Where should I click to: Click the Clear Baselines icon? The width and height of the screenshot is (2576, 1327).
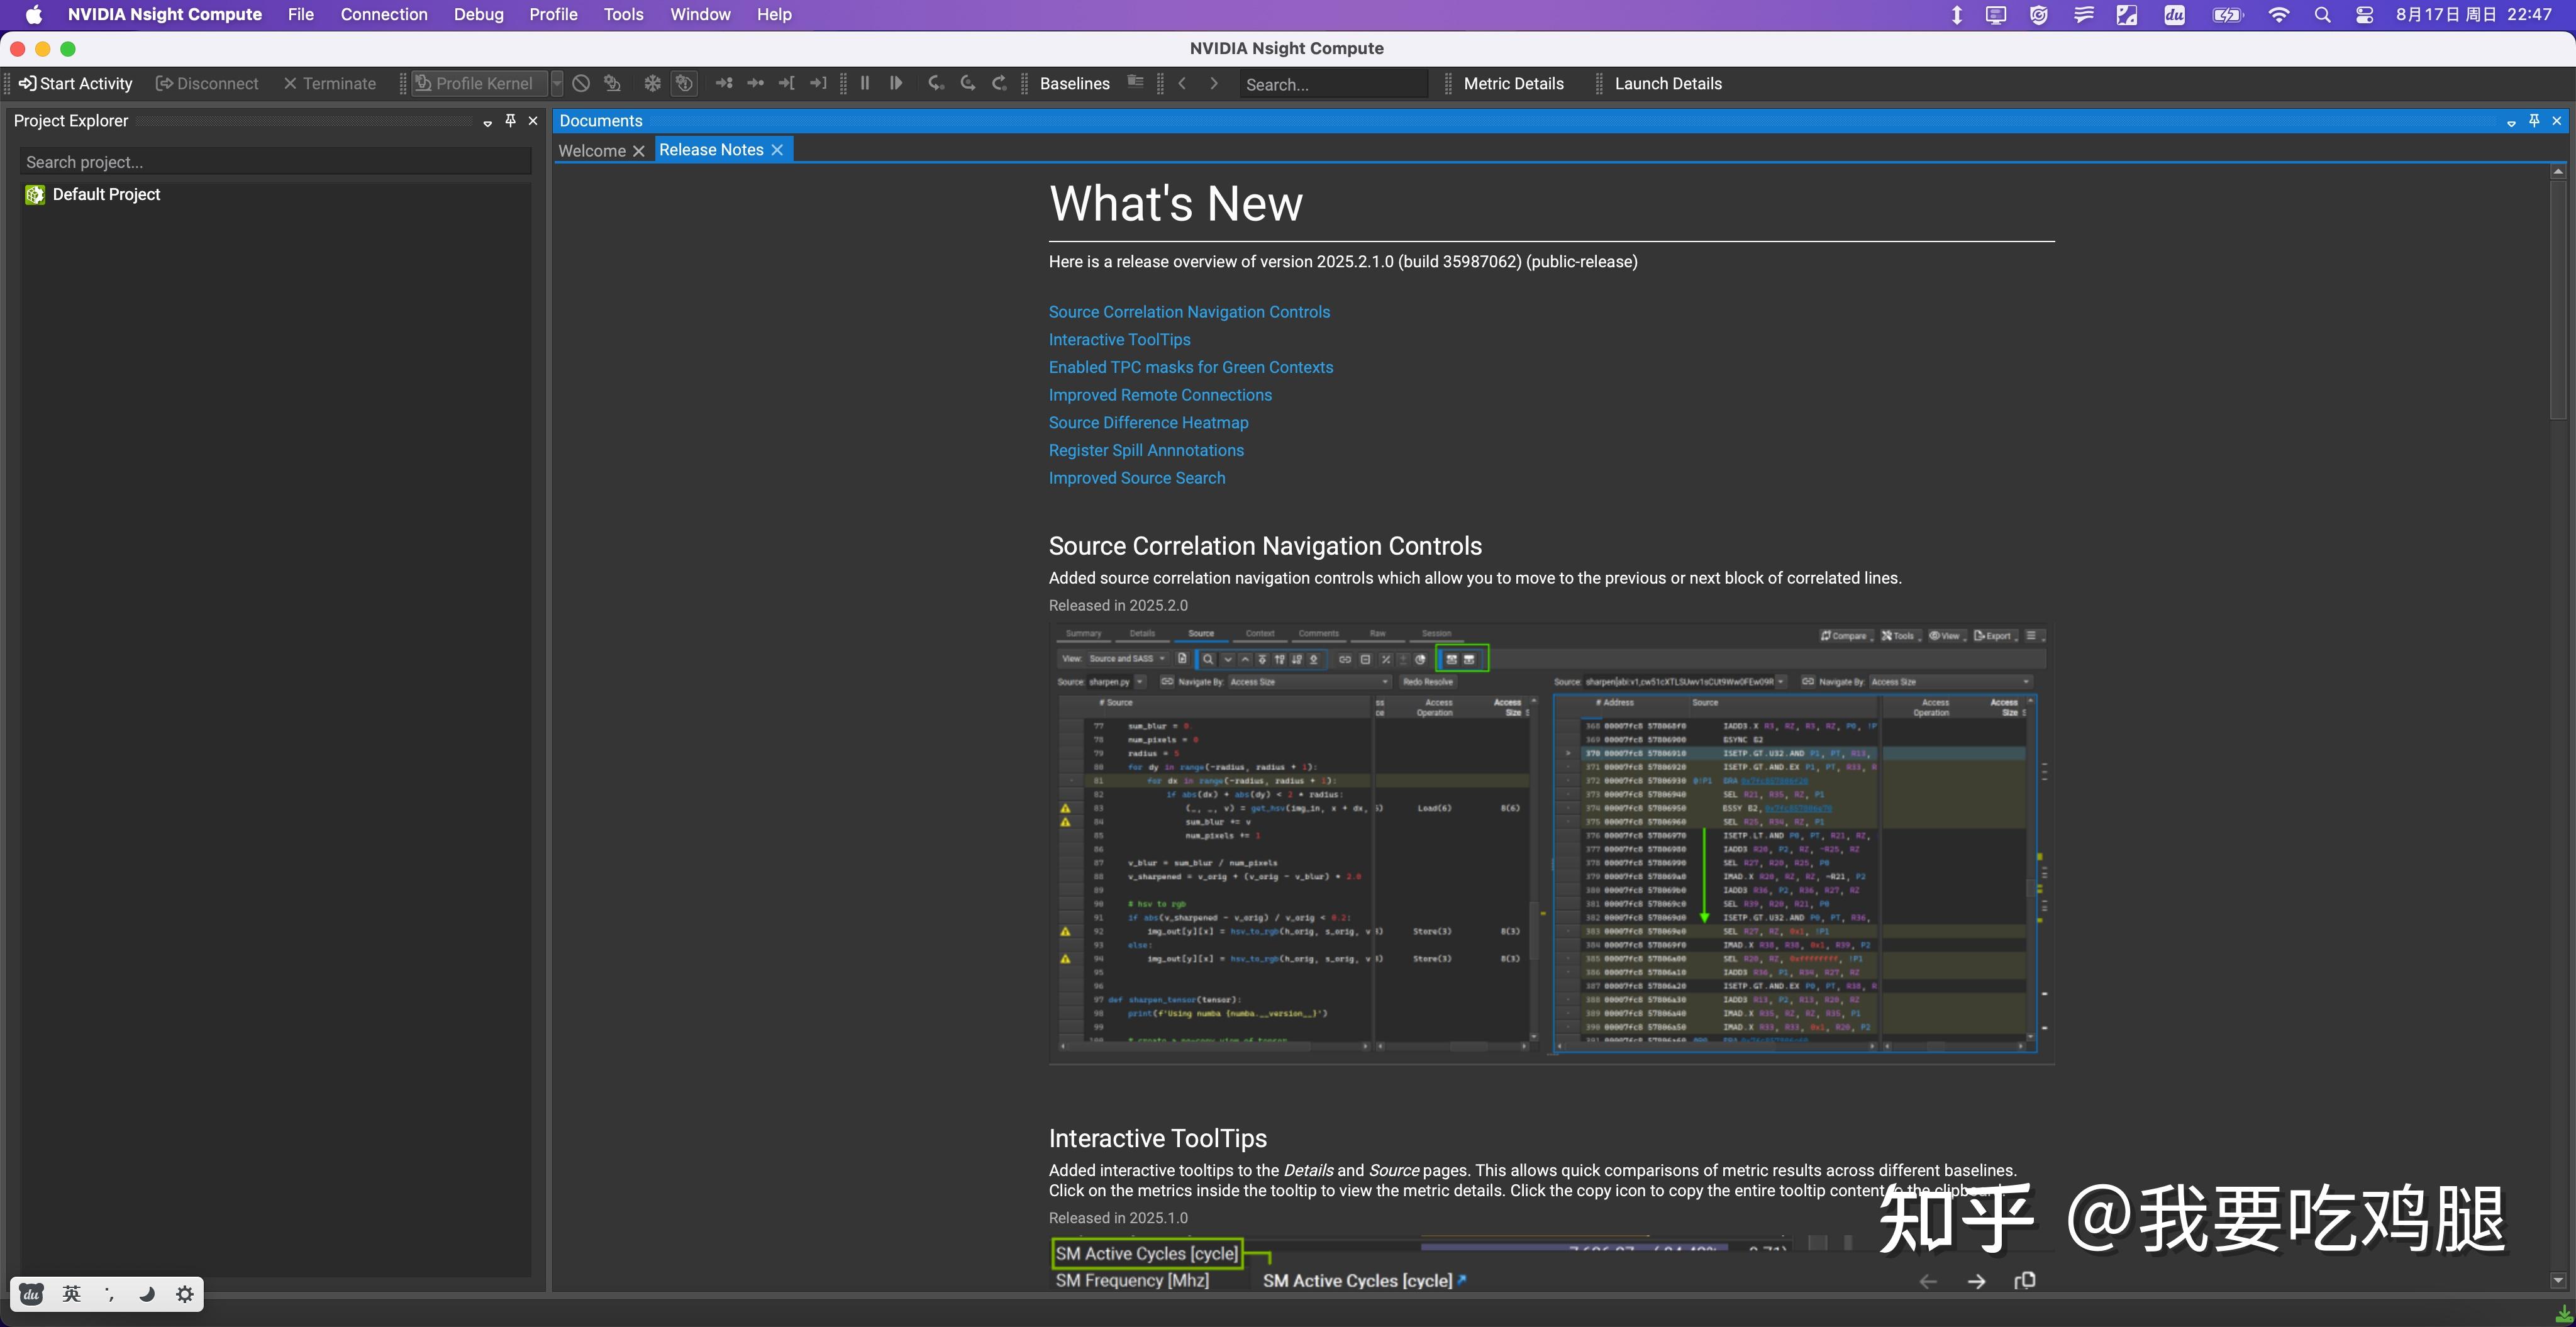pos(1135,83)
